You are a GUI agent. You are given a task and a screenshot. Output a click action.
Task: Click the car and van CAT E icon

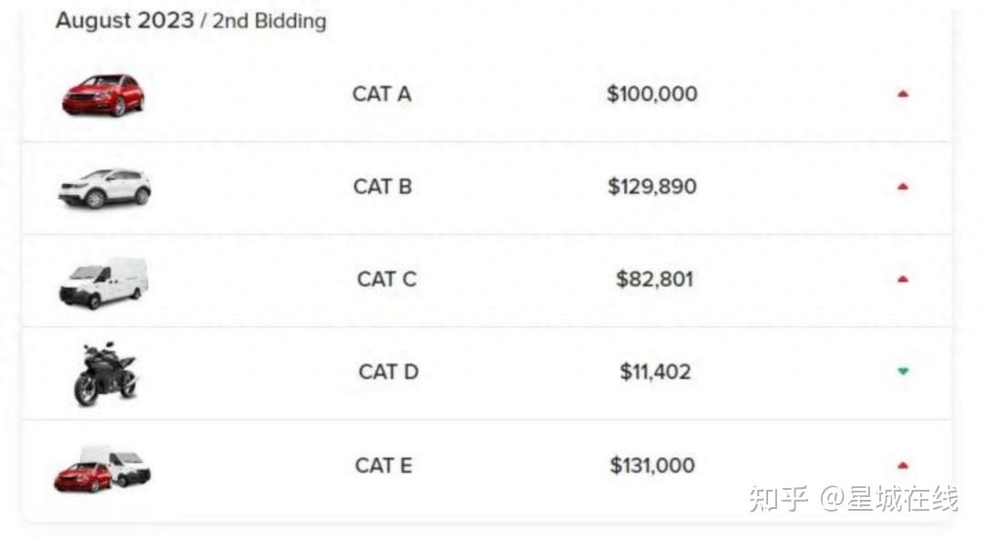pos(102,470)
